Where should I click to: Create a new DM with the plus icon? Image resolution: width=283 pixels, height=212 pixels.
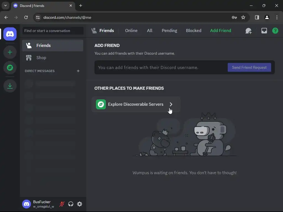click(78, 71)
